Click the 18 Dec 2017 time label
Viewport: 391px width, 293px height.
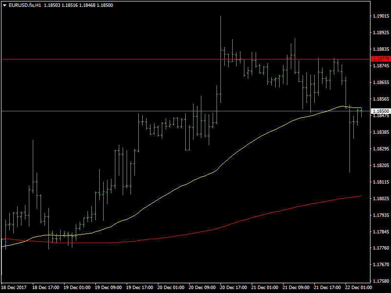tap(14, 288)
